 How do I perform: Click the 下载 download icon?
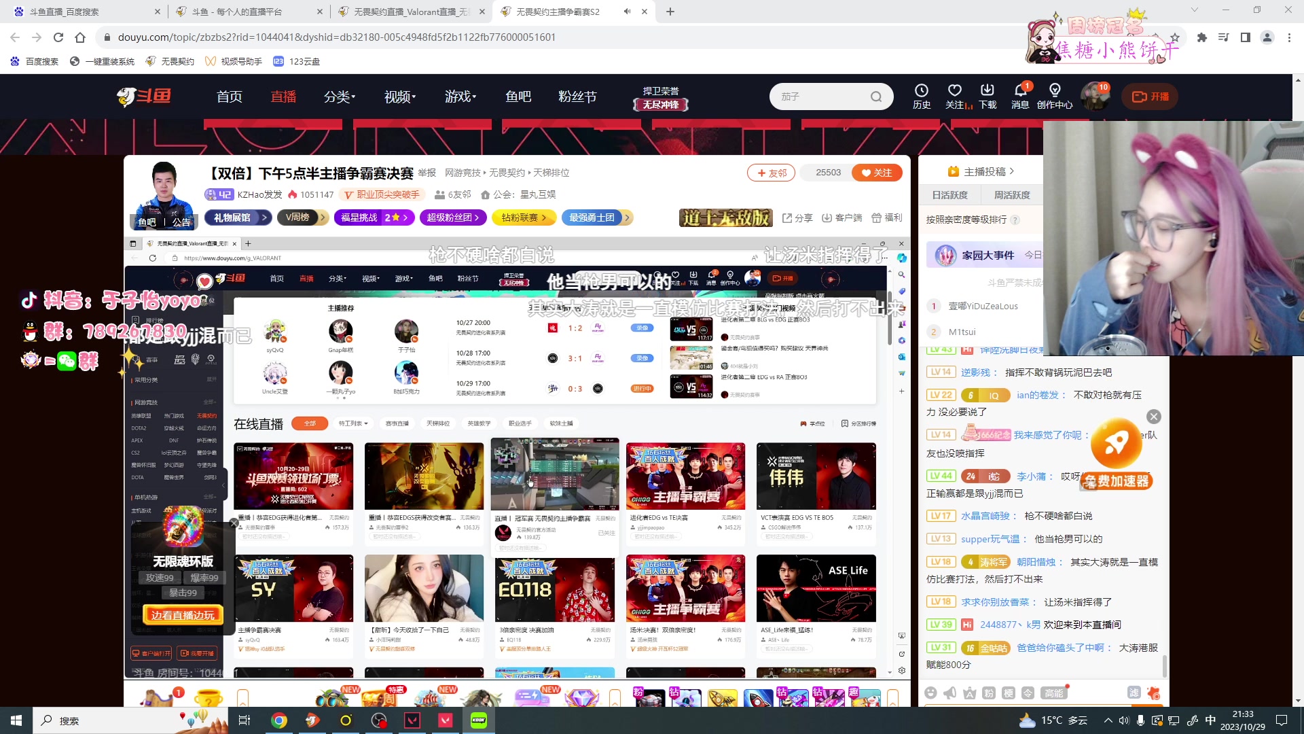[988, 96]
